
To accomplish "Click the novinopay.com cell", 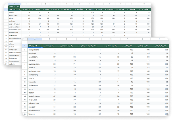I will (x=35, y=71).
